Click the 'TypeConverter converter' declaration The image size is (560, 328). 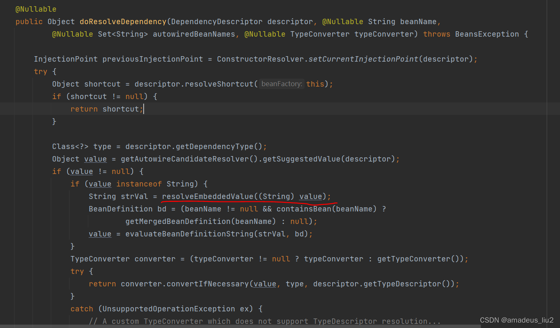coord(123,259)
